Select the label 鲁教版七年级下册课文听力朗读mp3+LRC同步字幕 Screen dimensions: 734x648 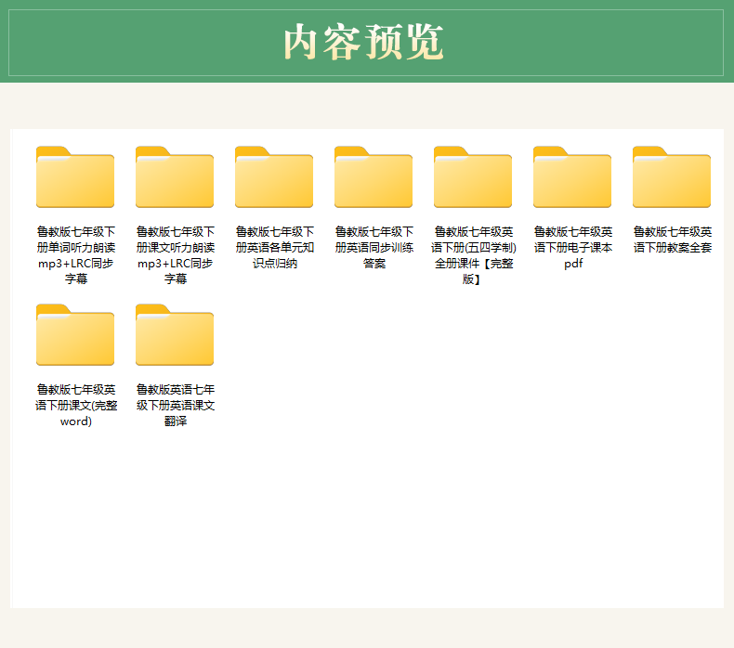point(175,255)
